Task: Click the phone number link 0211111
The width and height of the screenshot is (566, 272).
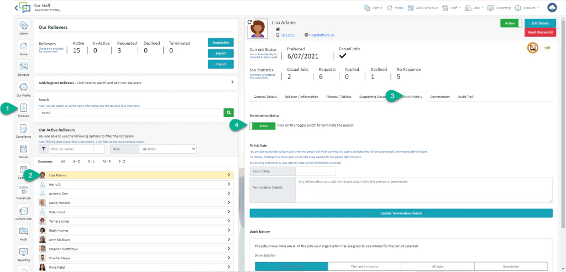Action: point(288,35)
